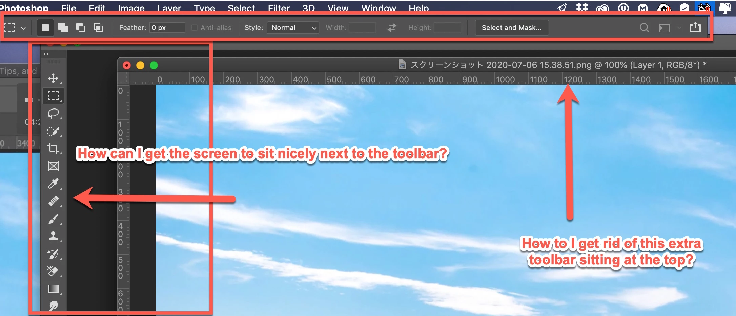The image size is (736, 316).
Task: Select the Smudge tool at toolbar bottom
Action: (x=53, y=306)
